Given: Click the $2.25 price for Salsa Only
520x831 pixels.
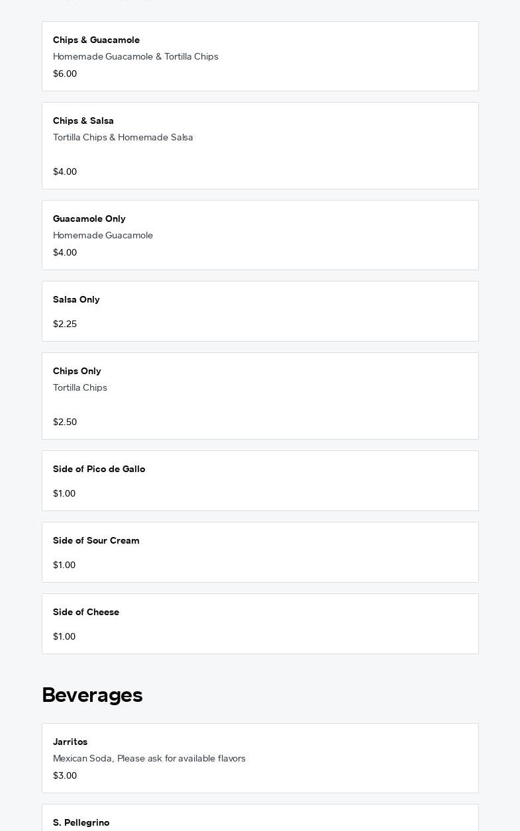Looking at the screenshot, I should pyautogui.click(x=65, y=324).
